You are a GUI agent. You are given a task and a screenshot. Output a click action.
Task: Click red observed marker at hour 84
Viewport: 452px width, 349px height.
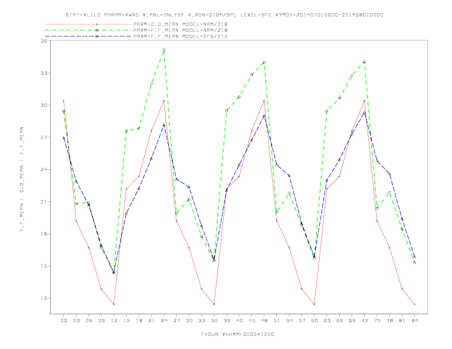(414, 304)
